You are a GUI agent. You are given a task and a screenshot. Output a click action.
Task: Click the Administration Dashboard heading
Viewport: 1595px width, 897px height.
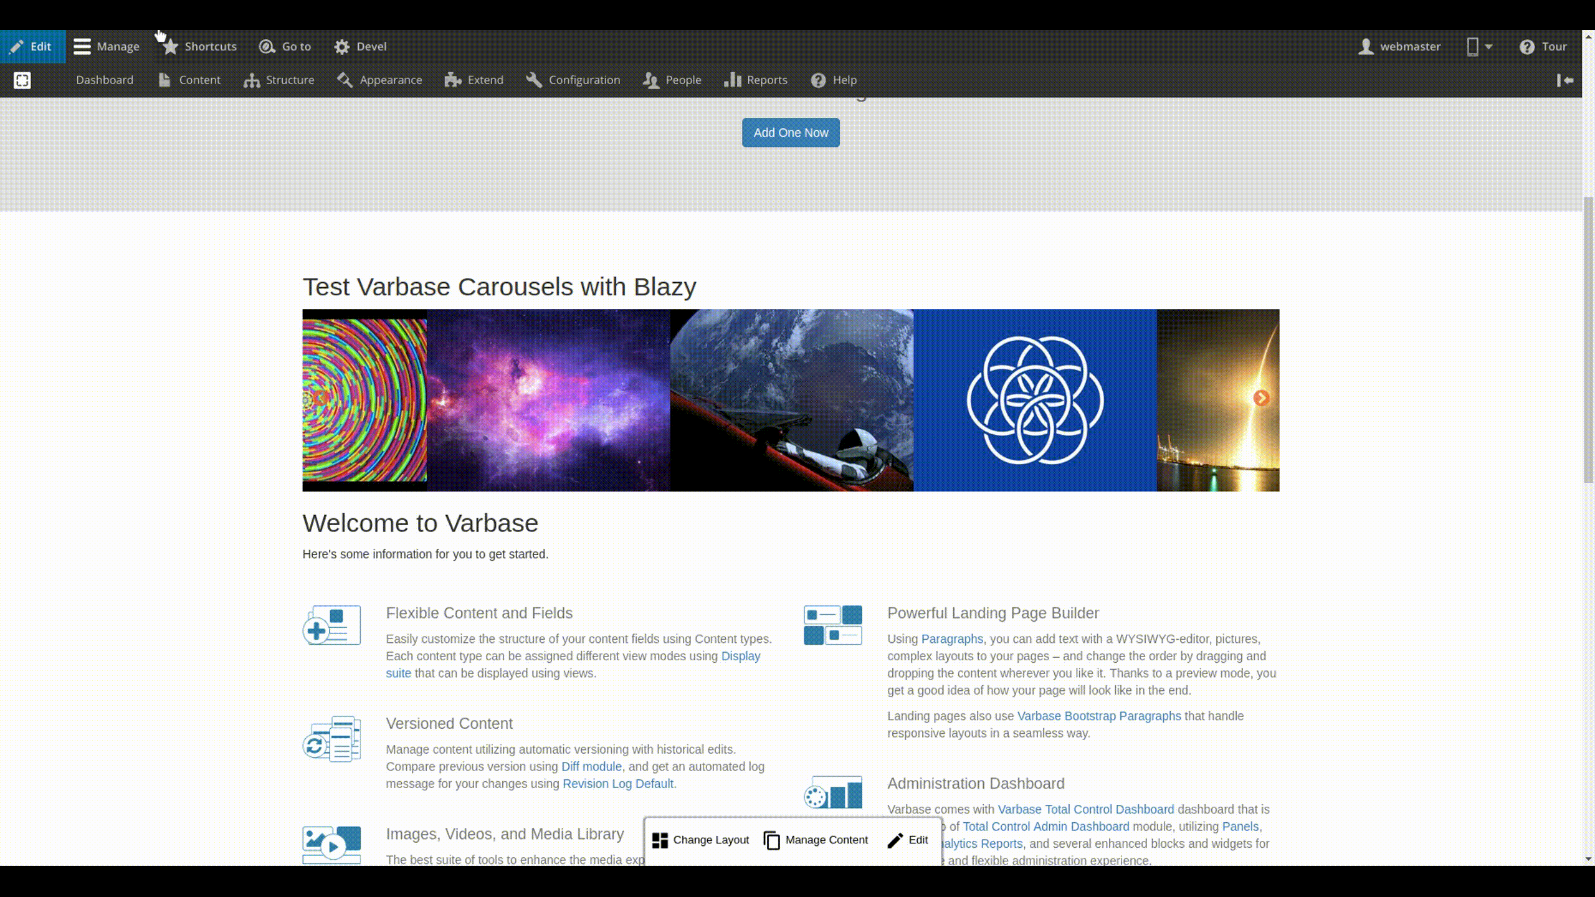click(x=976, y=784)
